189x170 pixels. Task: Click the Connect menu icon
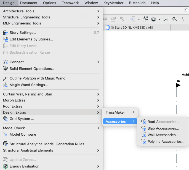point(6,62)
